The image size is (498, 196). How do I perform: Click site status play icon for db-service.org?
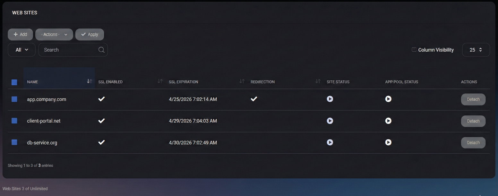click(x=330, y=142)
